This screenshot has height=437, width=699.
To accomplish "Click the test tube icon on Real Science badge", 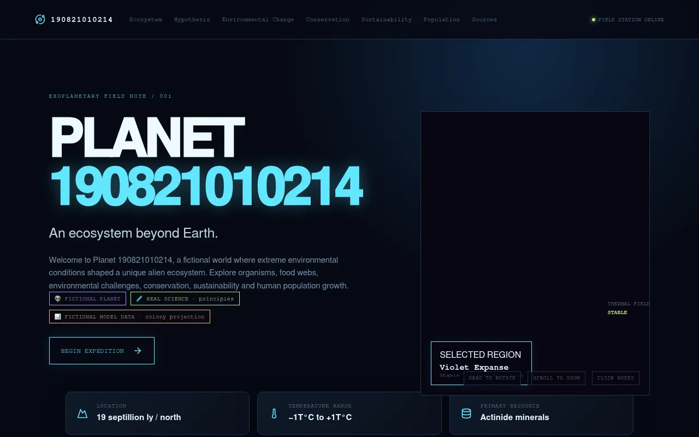I will 139,299.
